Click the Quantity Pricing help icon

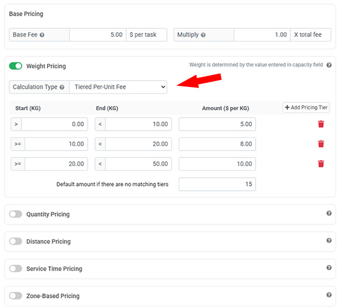(x=329, y=213)
